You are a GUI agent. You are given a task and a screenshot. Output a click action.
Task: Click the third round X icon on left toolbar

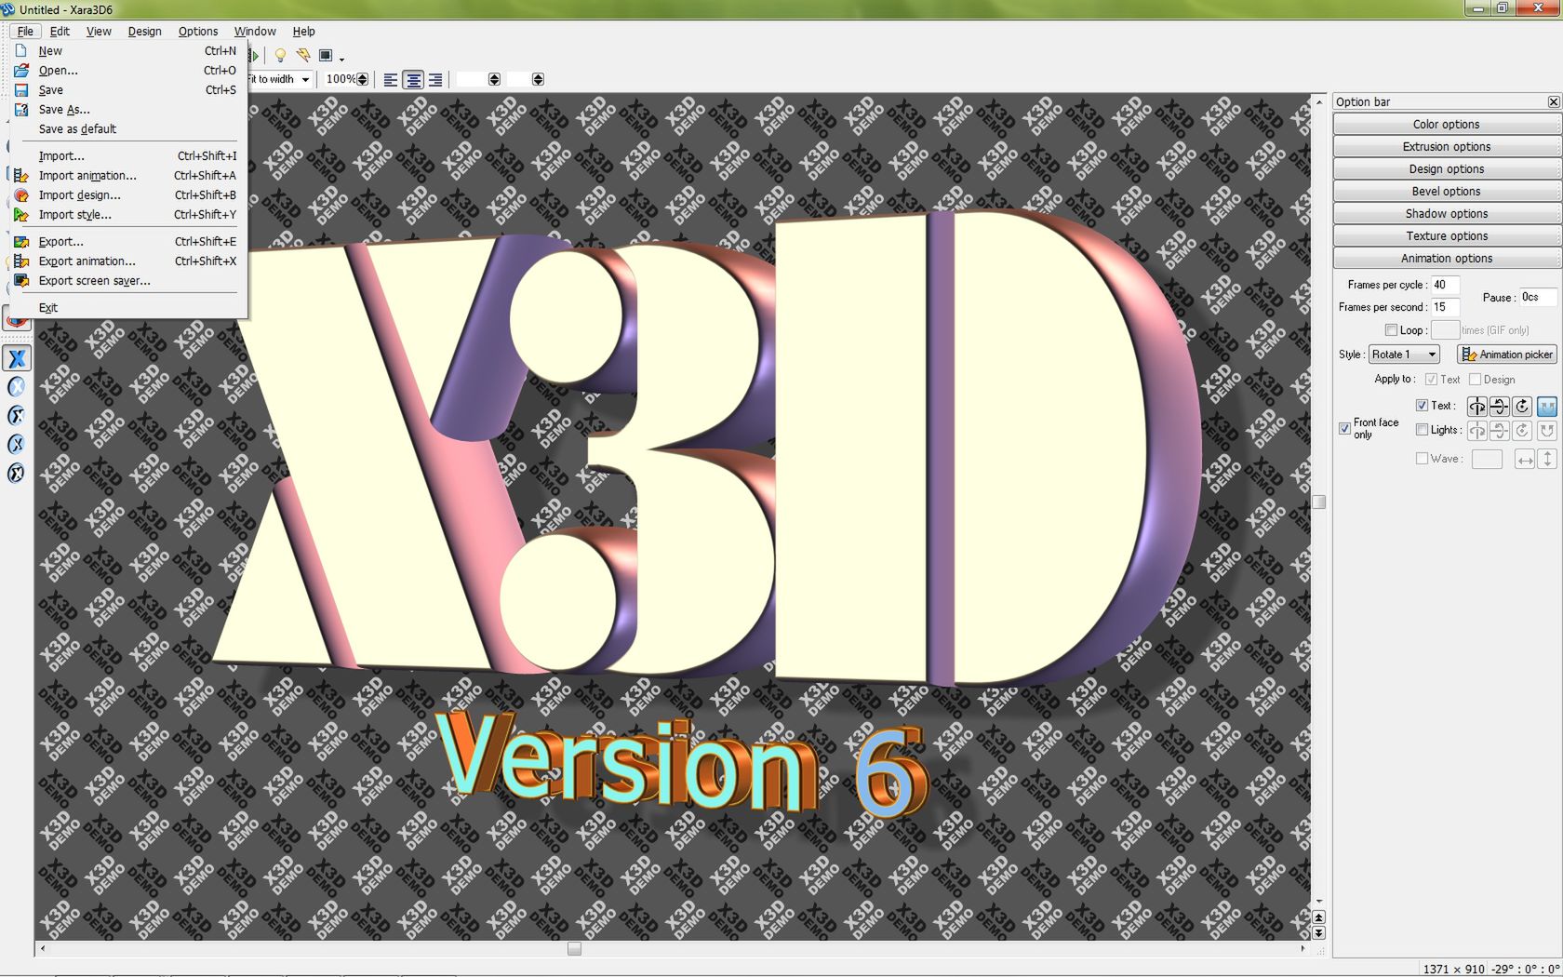(17, 416)
